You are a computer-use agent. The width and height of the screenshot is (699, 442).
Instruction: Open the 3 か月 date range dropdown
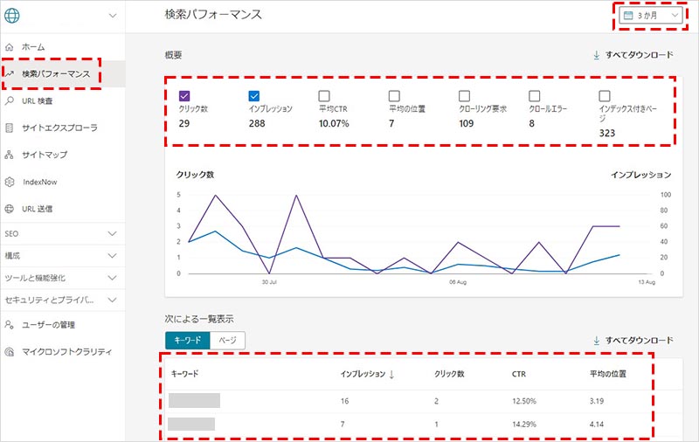[x=649, y=16]
